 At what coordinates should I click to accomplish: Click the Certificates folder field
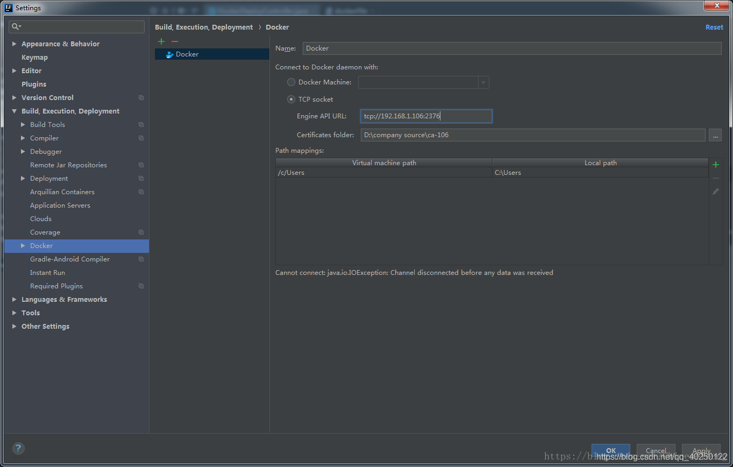pyautogui.click(x=533, y=135)
